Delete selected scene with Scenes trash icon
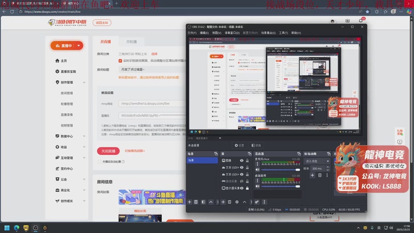Image resolution: width=414 pixels, height=233 pixels. pyautogui.click(x=196, y=202)
